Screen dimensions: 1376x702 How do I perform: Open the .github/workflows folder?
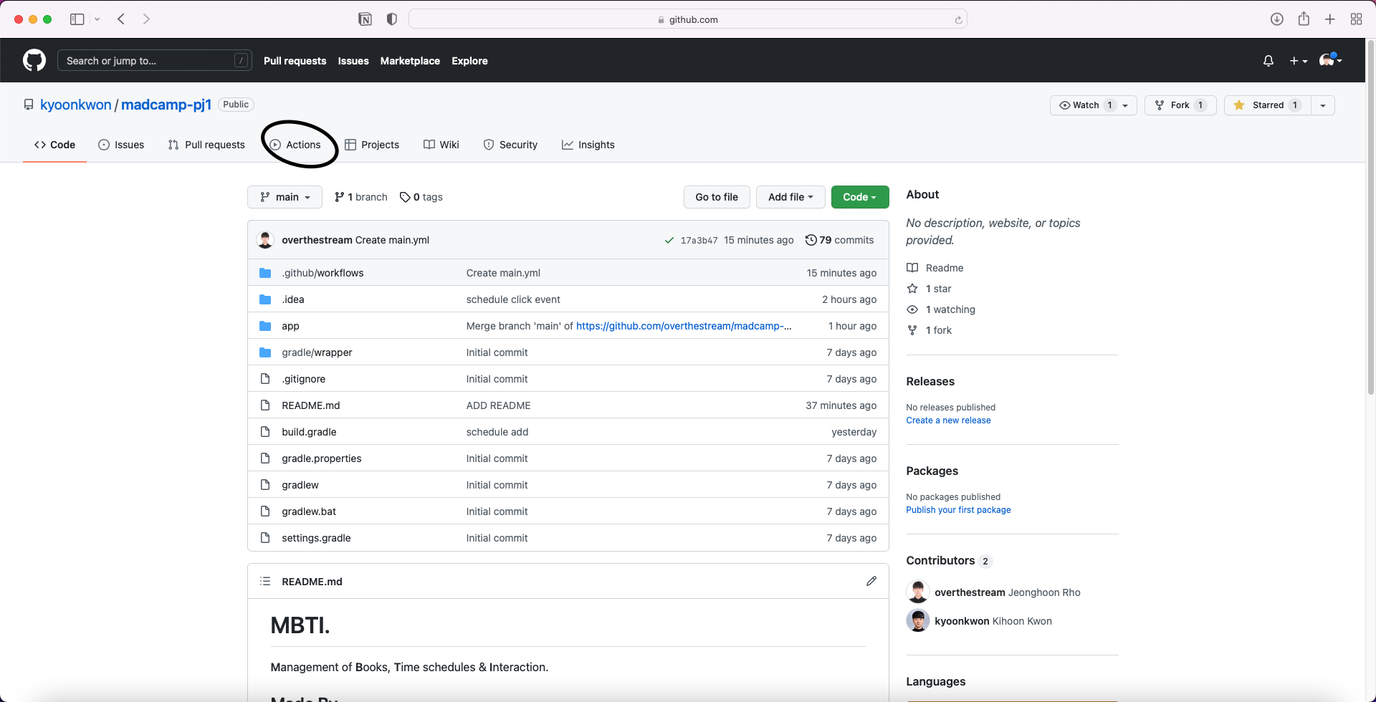click(322, 273)
